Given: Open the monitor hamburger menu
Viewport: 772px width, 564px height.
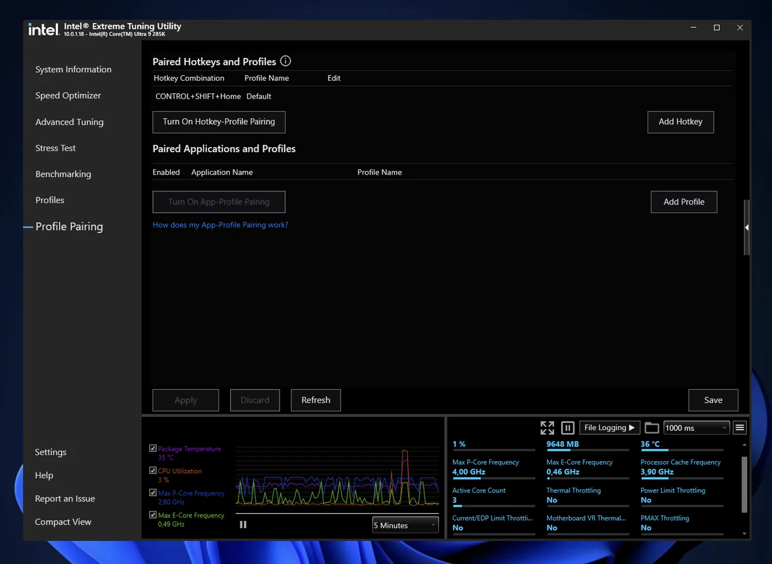Looking at the screenshot, I should [x=740, y=428].
